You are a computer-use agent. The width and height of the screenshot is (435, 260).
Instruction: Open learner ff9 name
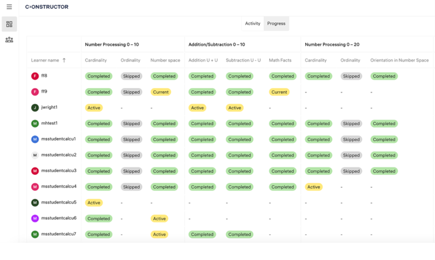tap(44, 91)
